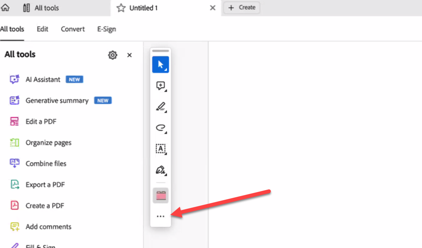Image resolution: width=422 pixels, height=248 pixels.
Task: Close the All tools panel
Action: pyautogui.click(x=129, y=55)
